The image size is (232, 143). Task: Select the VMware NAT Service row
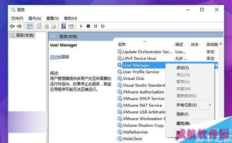(142, 105)
